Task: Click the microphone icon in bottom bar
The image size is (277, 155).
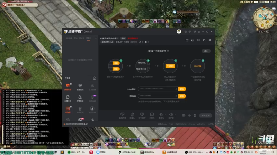Action: pyautogui.click(x=161, y=115)
